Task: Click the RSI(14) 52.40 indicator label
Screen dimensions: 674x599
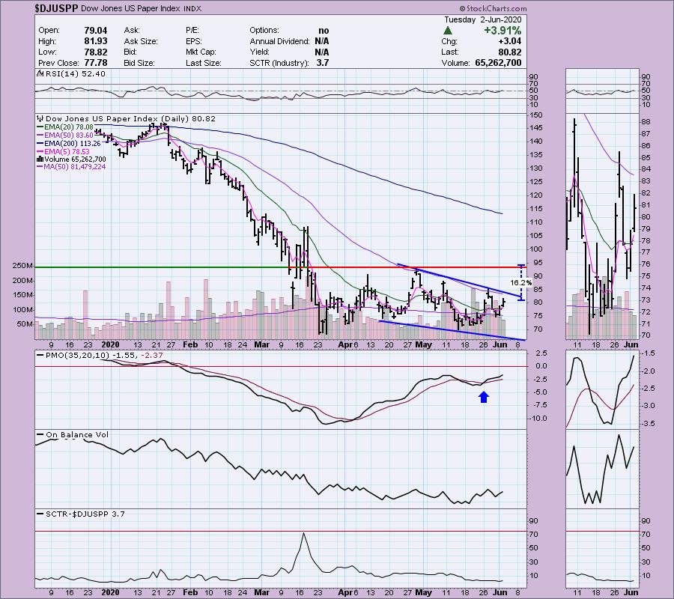Action: pyautogui.click(x=75, y=74)
